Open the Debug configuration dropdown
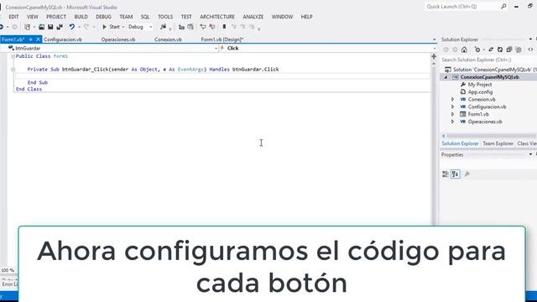This screenshot has width=537, height=302. click(x=140, y=27)
